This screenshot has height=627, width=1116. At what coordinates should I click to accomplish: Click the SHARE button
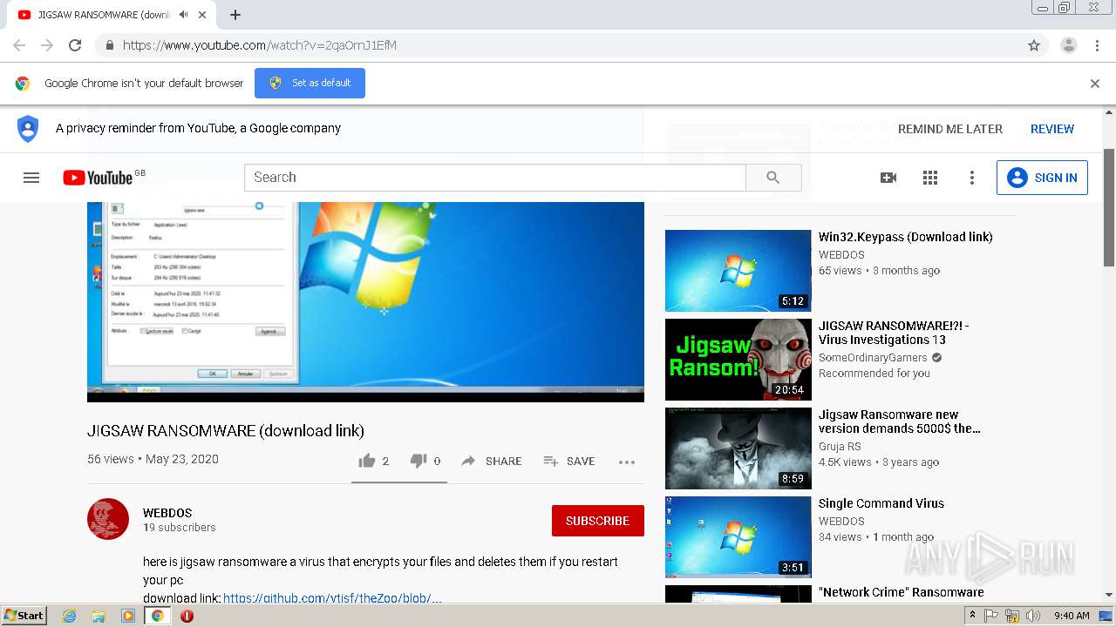click(x=492, y=461)
